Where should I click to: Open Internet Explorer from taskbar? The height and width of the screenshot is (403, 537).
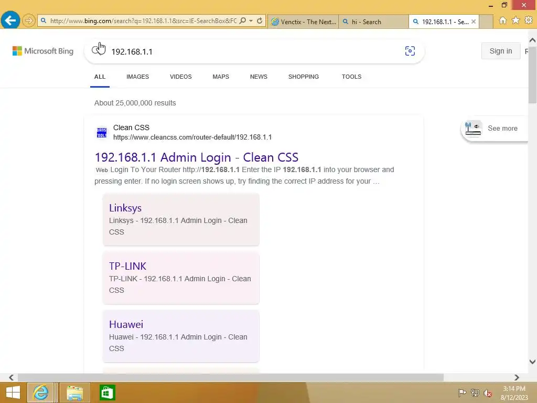pos(41,393)
